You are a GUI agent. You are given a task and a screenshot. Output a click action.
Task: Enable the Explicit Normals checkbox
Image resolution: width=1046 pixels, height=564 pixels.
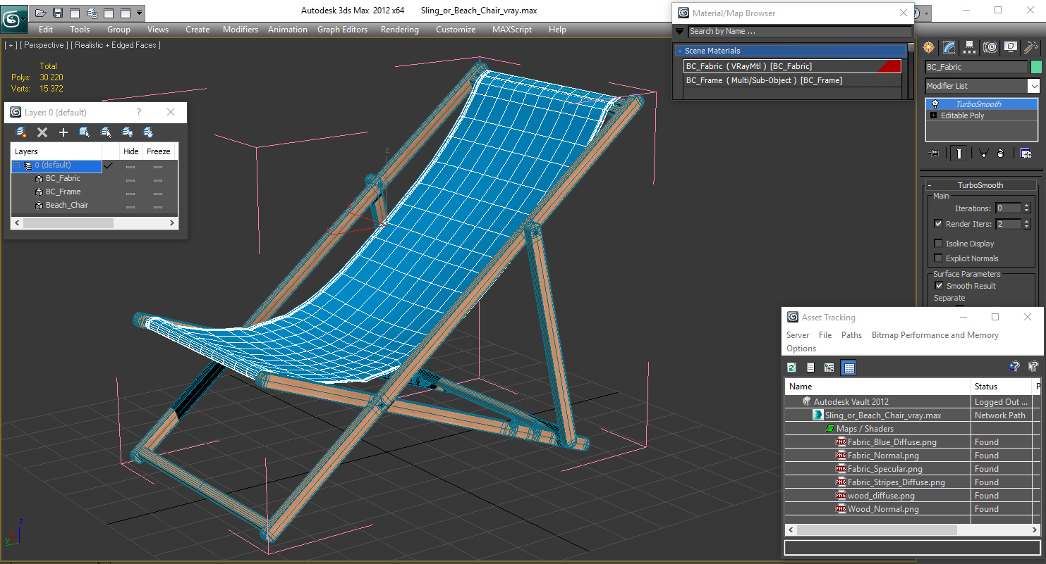tap(938, 258)
